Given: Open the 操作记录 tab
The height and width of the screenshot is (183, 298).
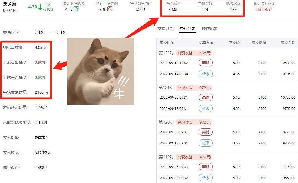Looking at the screenshot, I should point(210,29).
